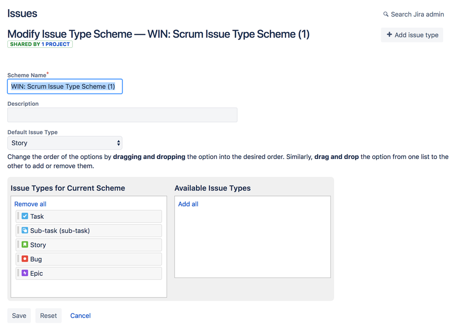The width and height of the screenshot is (456, 329).
Task: Click the blue Task checkmark icon
Action: pyautogui.click(x=25, y=216)
